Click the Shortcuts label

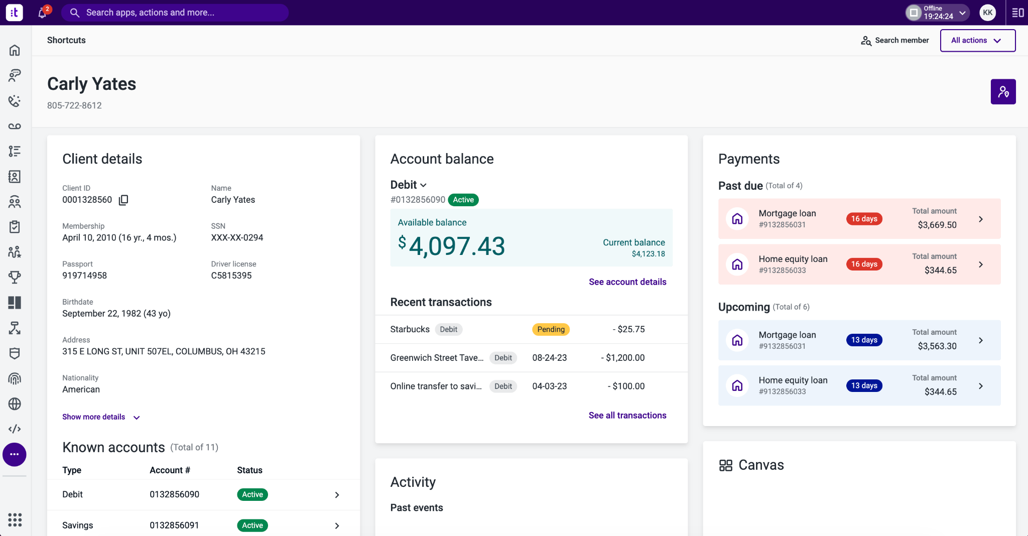66,40
